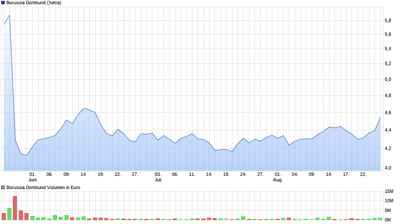The image size is (401, 224).
Task: Click the 4,4 price axis label
Action: 388,130
